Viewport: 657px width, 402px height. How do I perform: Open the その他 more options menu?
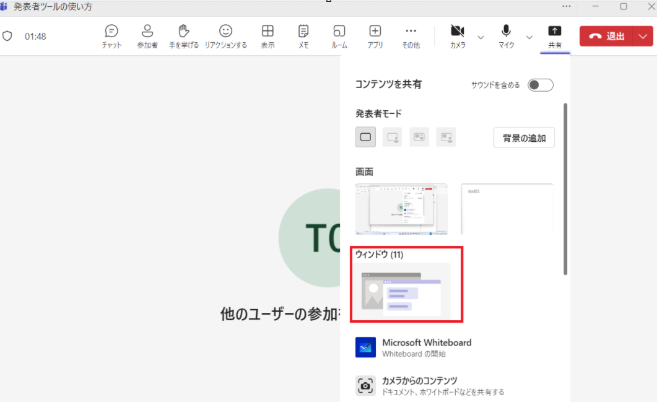click(x=411, y=36)
